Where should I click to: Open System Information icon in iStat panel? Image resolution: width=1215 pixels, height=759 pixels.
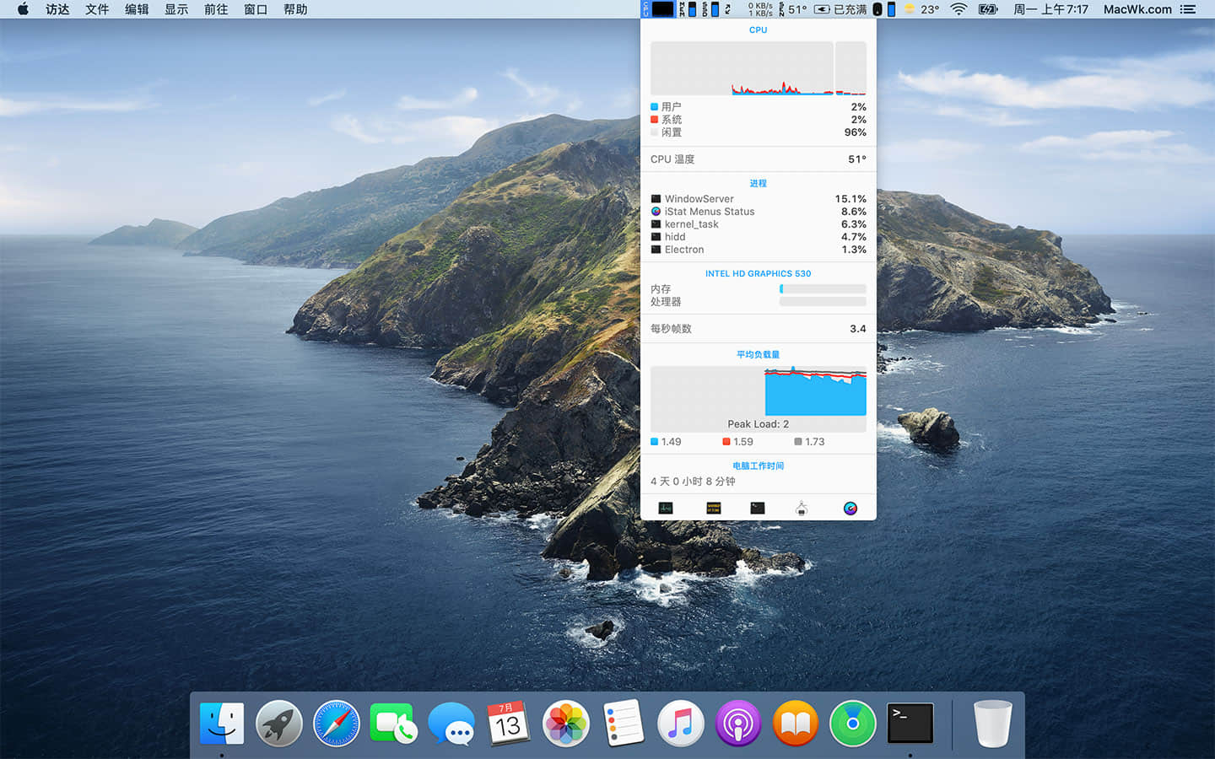pyautogui.click(x=802, y=508)
